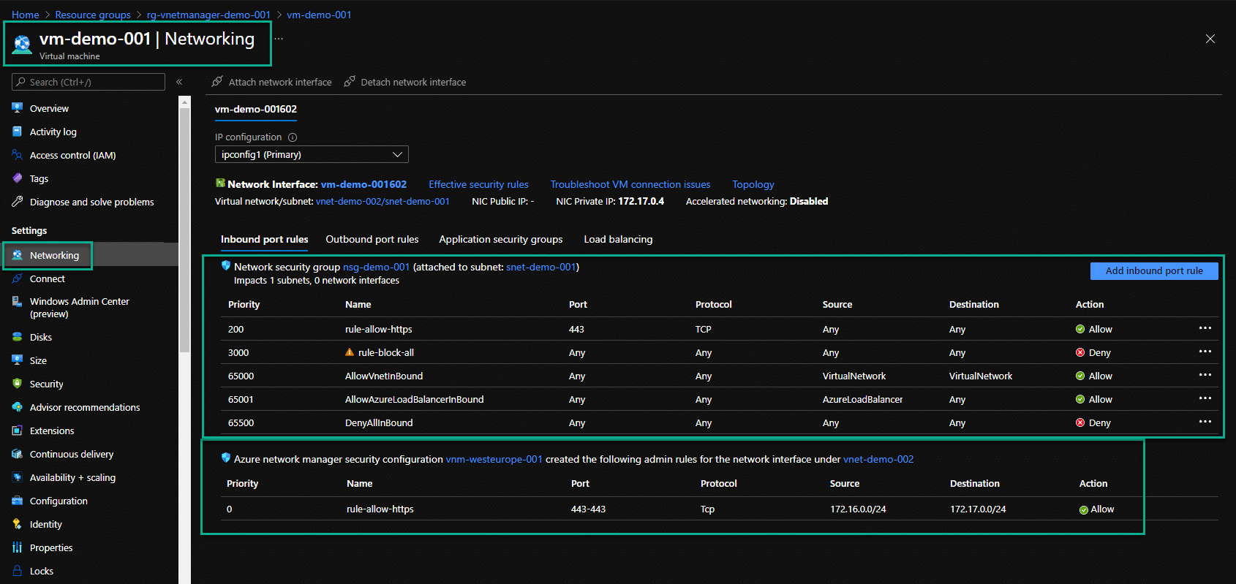The height and width of the screenshot is (584, 1236).
Task: Select the vm-demo-001602 interface tab
Action: 256,109
